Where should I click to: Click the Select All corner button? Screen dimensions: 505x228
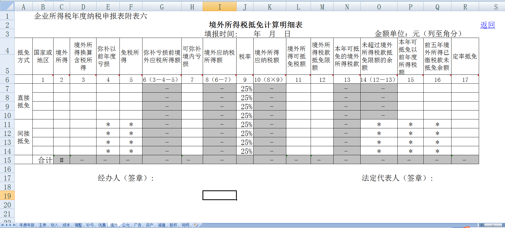pyautogui.click(x=7, y=6)
